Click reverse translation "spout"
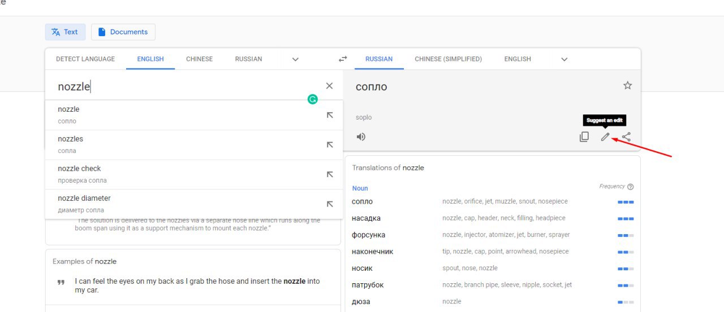Viewport: 724px width, 312px height. click(451, 268)
